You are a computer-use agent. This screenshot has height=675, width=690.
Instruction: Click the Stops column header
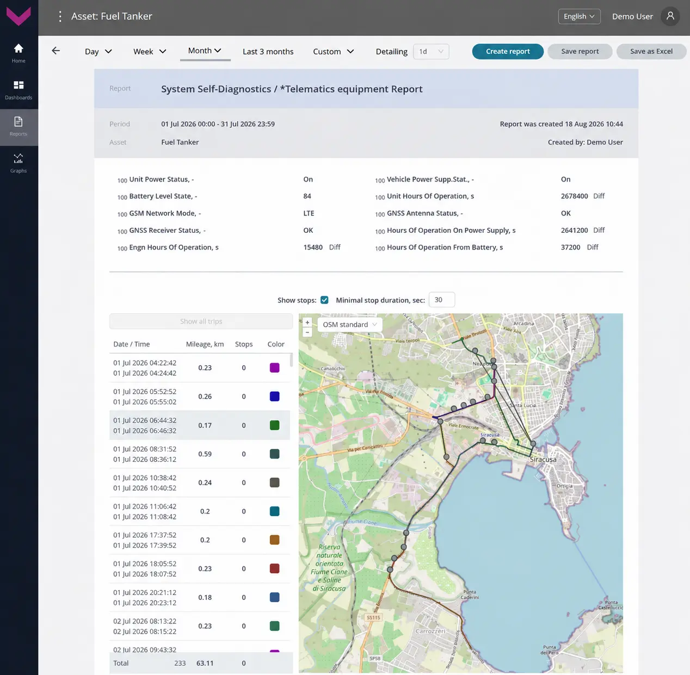point(244,344)
